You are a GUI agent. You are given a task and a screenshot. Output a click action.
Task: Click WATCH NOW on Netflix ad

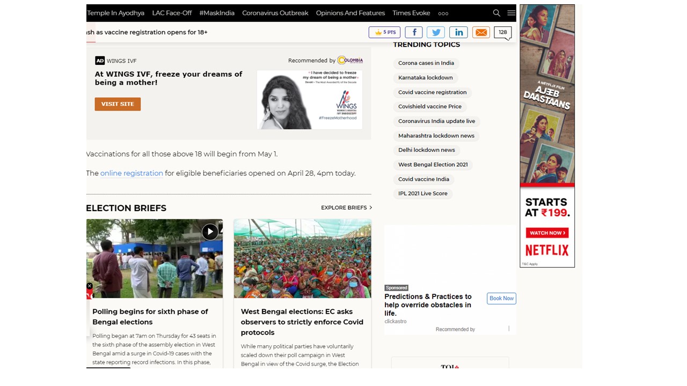click(547, 233)
